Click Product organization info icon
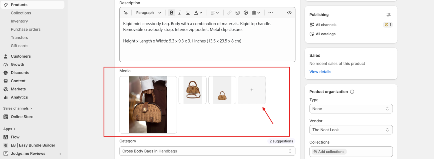The height and width of the screenshot is (159, 434). [352, 92]
